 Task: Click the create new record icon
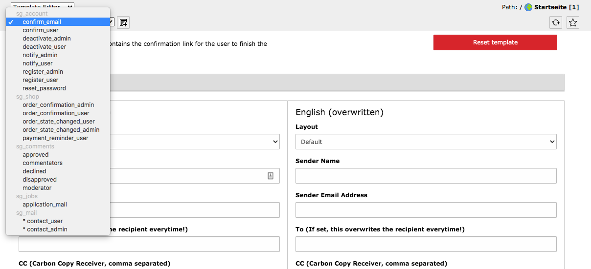tap(124, 22)
